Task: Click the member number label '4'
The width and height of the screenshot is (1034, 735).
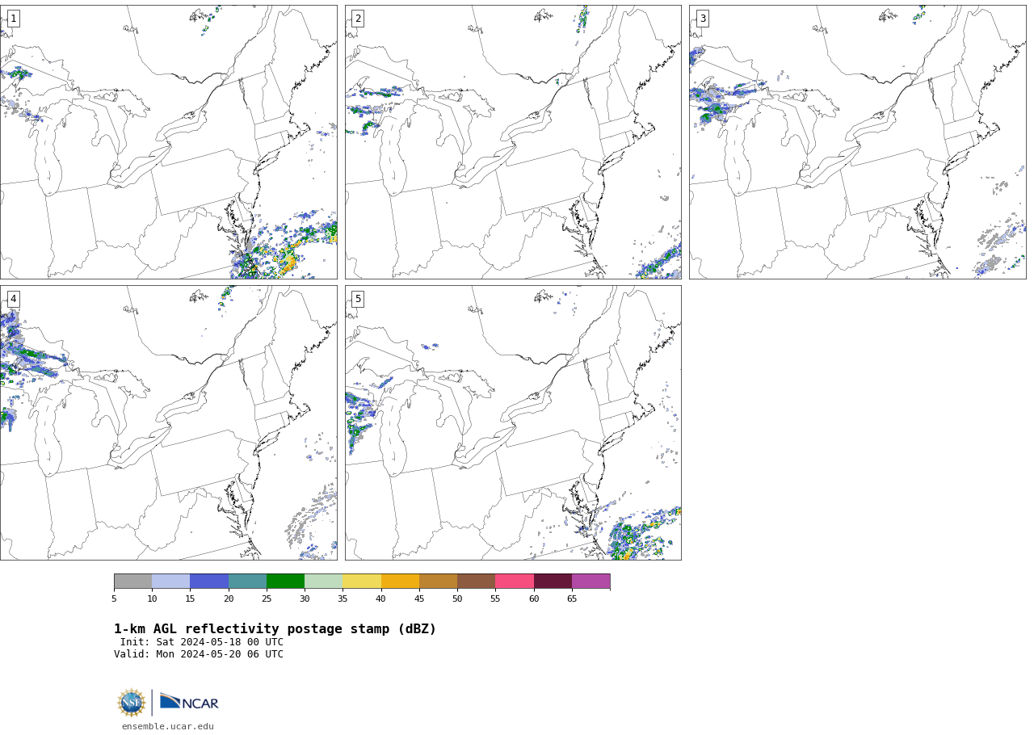Action: [x=13, y=299]
